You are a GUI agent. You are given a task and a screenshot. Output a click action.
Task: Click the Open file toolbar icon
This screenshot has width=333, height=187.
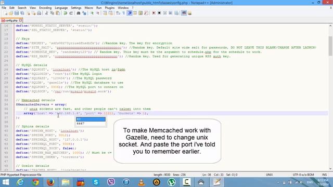(11, 13)
